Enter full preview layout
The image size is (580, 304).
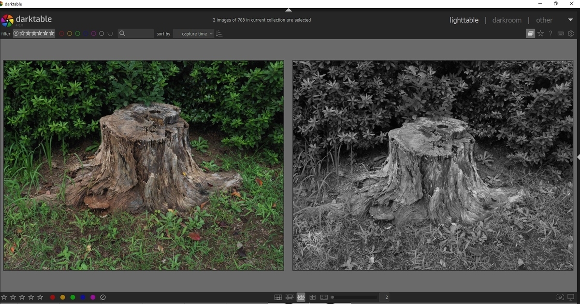pyautogui.click(x=324, y=297)
